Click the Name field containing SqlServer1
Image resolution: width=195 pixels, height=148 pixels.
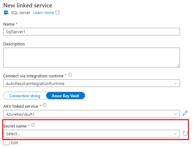click(91, 32)
